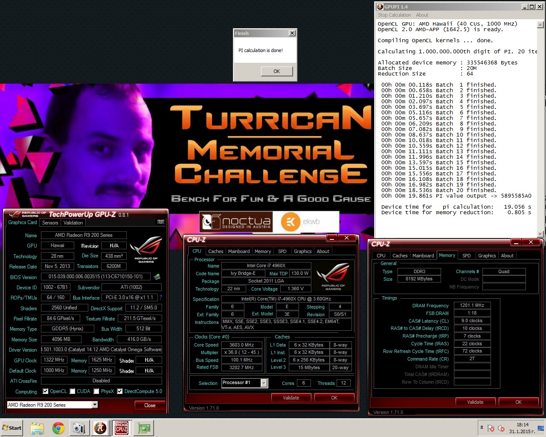Viewport: 546px width, 437px height.
Task: Toggle the PhysX checkbox in GPU-Z
Action: click(x=96, y=391)
